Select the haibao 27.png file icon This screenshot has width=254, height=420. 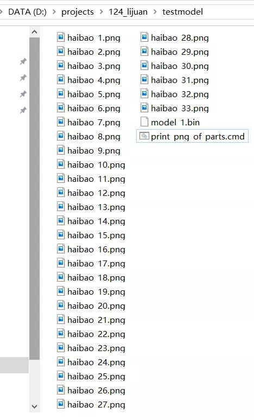61,404
